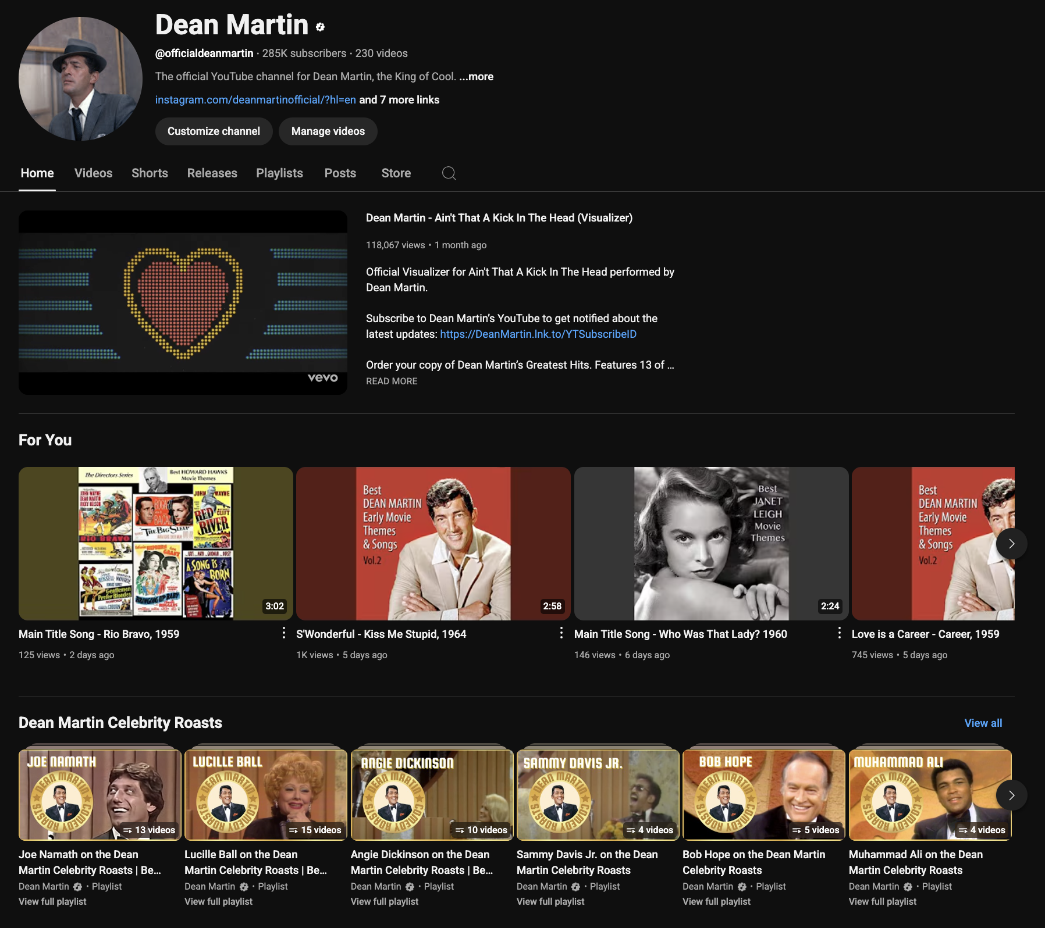Switch to the Home tab
The image size is (1045, 928).
(x=37, y=173)
